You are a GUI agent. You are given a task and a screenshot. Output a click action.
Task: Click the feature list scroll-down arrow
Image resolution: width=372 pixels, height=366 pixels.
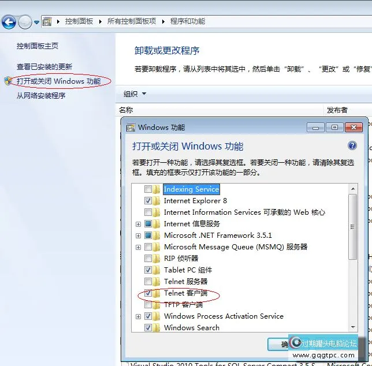pyautogui.click(x=353, y=327)
